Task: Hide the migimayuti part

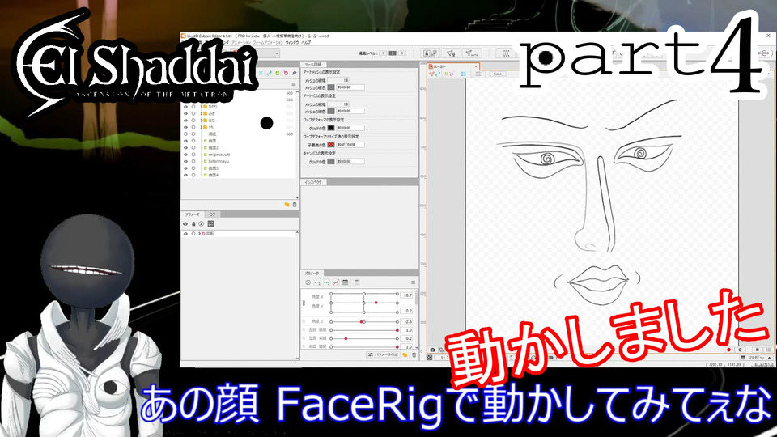Action: (x=186, y=155)
